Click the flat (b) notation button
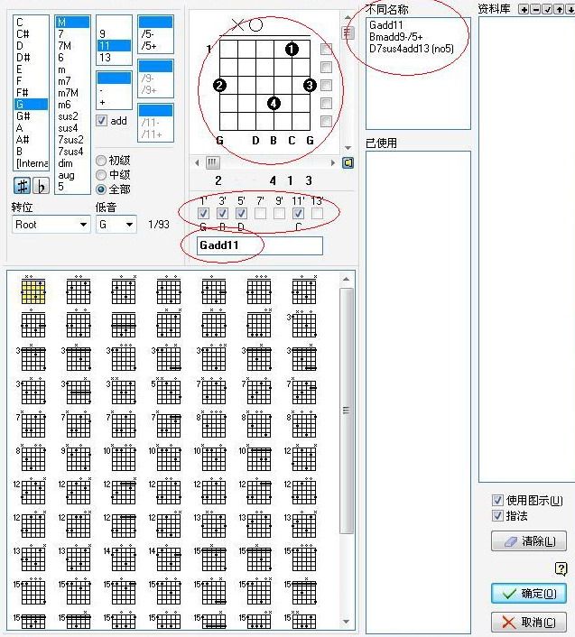 (40, 186)
